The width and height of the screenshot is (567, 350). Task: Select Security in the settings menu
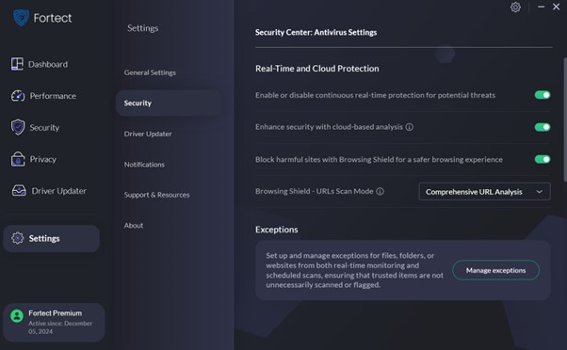169,103
